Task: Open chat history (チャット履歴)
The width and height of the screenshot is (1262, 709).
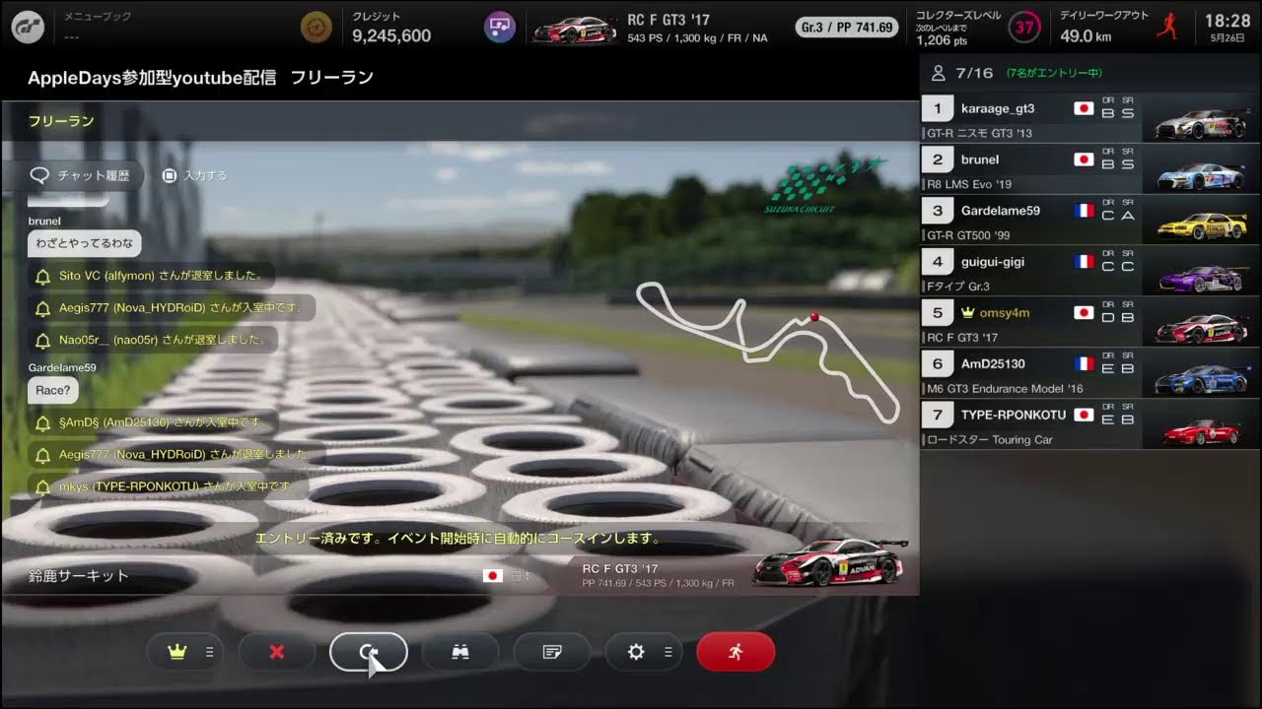Action: click(x=82, y=175)
